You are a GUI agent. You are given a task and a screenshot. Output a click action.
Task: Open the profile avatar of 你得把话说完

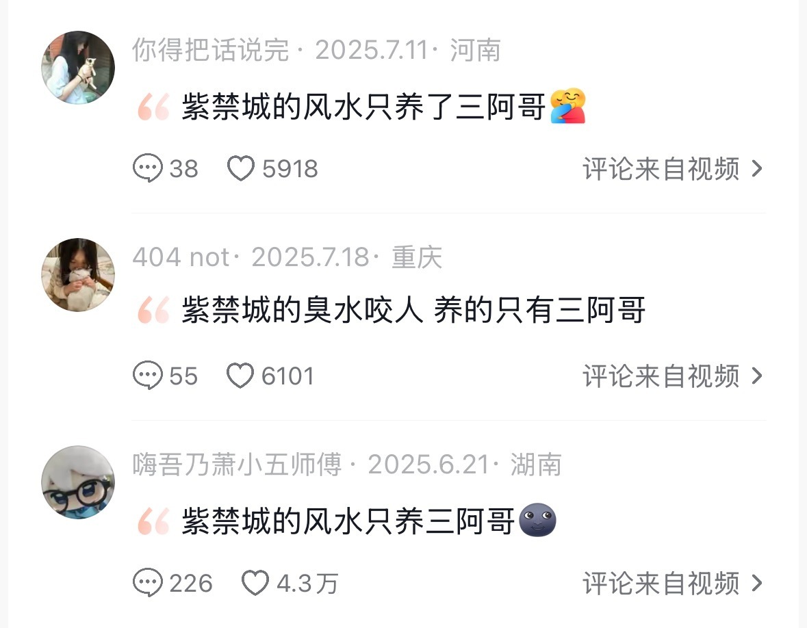78,67
